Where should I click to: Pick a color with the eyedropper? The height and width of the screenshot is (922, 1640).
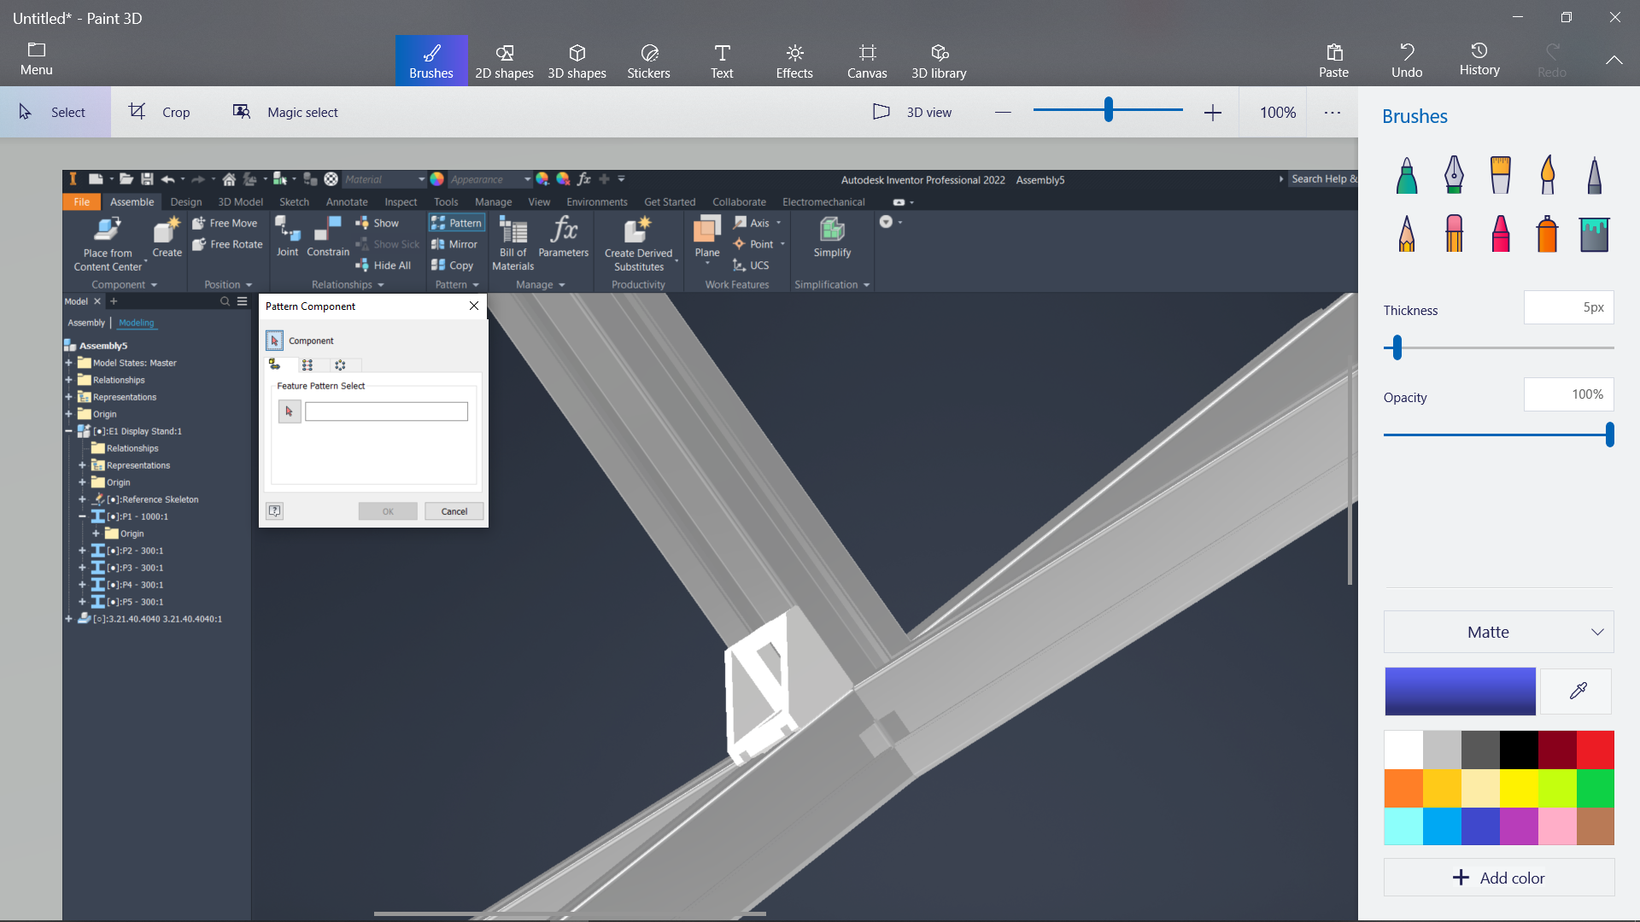click(1577, 691)
